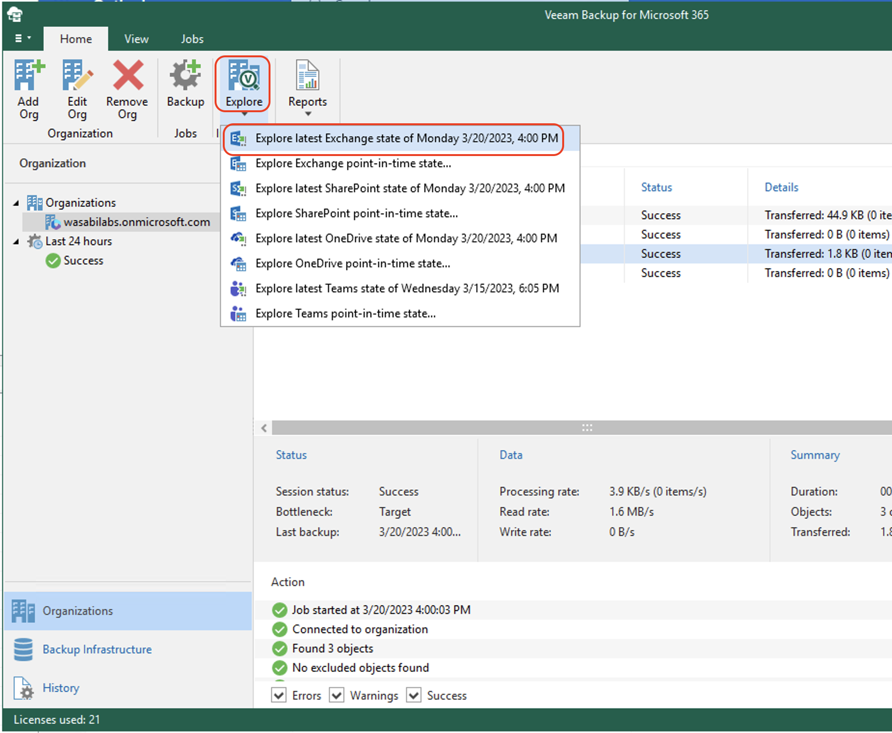Click History document gear icon

point(23,688)
